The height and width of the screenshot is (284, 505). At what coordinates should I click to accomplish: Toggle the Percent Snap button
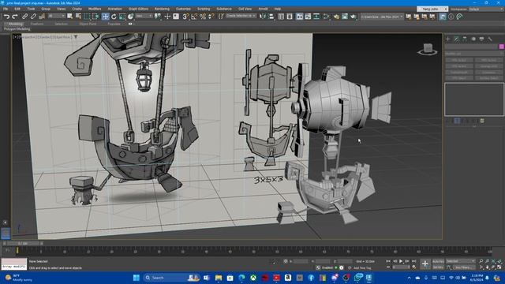[203, 17]
